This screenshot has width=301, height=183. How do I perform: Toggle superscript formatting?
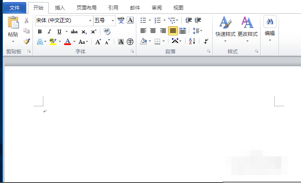[x=94, y=32]
